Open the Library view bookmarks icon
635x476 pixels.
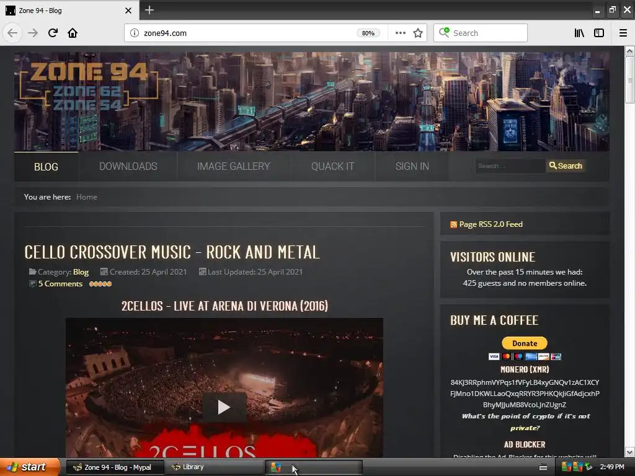coord(579,33)
